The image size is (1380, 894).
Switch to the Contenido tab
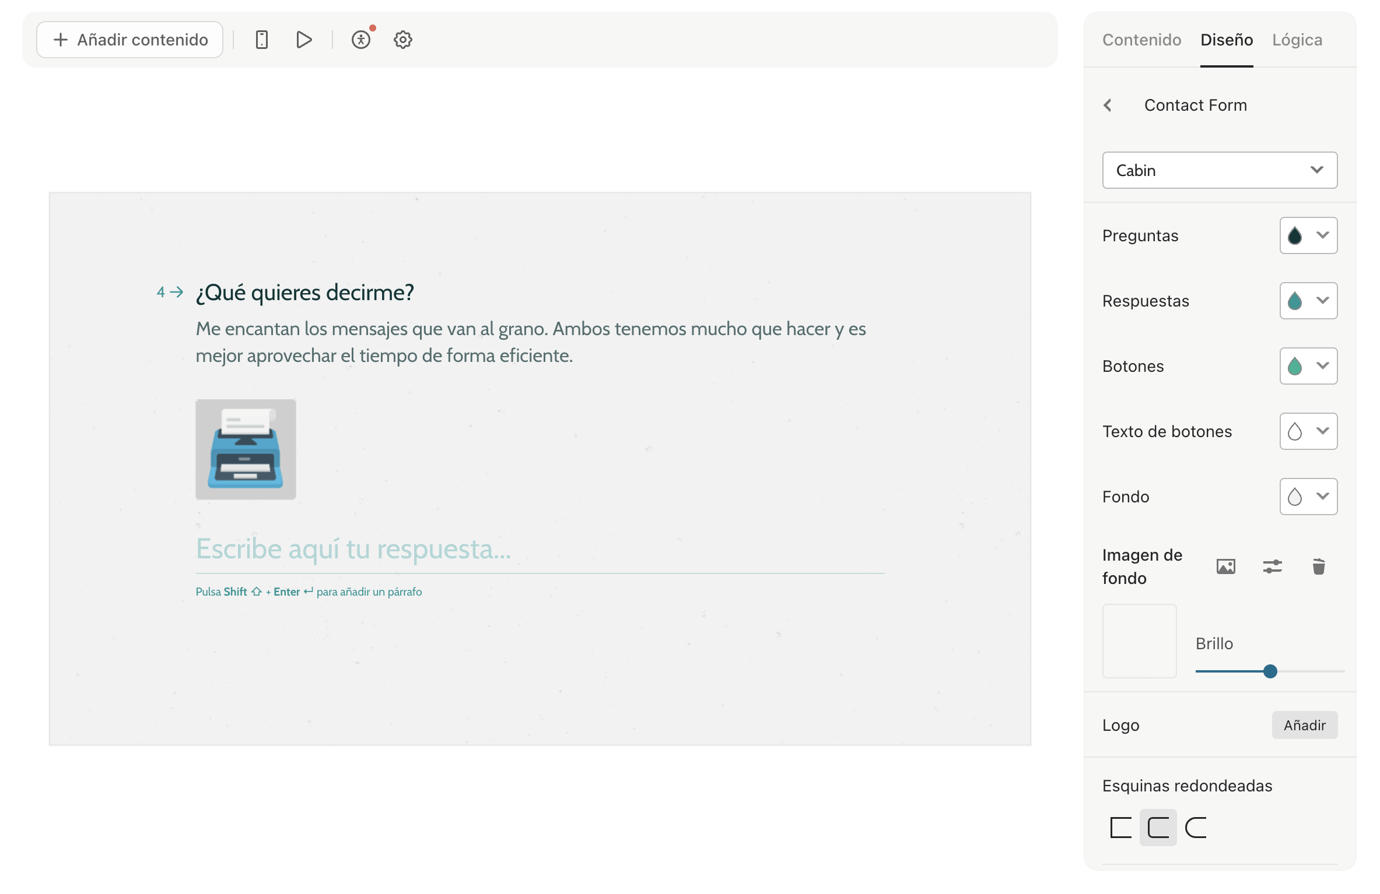click(1141, 39)
